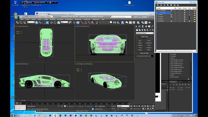Toggle Radiosity for the 0 (default) layer
This screenshot has height=117, width=208.
click(194, 11)
